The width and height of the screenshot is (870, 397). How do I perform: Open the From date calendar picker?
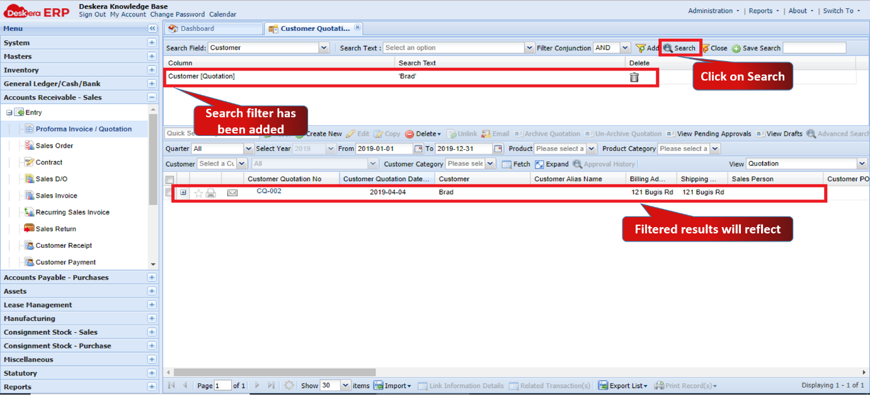coord(418,148)
